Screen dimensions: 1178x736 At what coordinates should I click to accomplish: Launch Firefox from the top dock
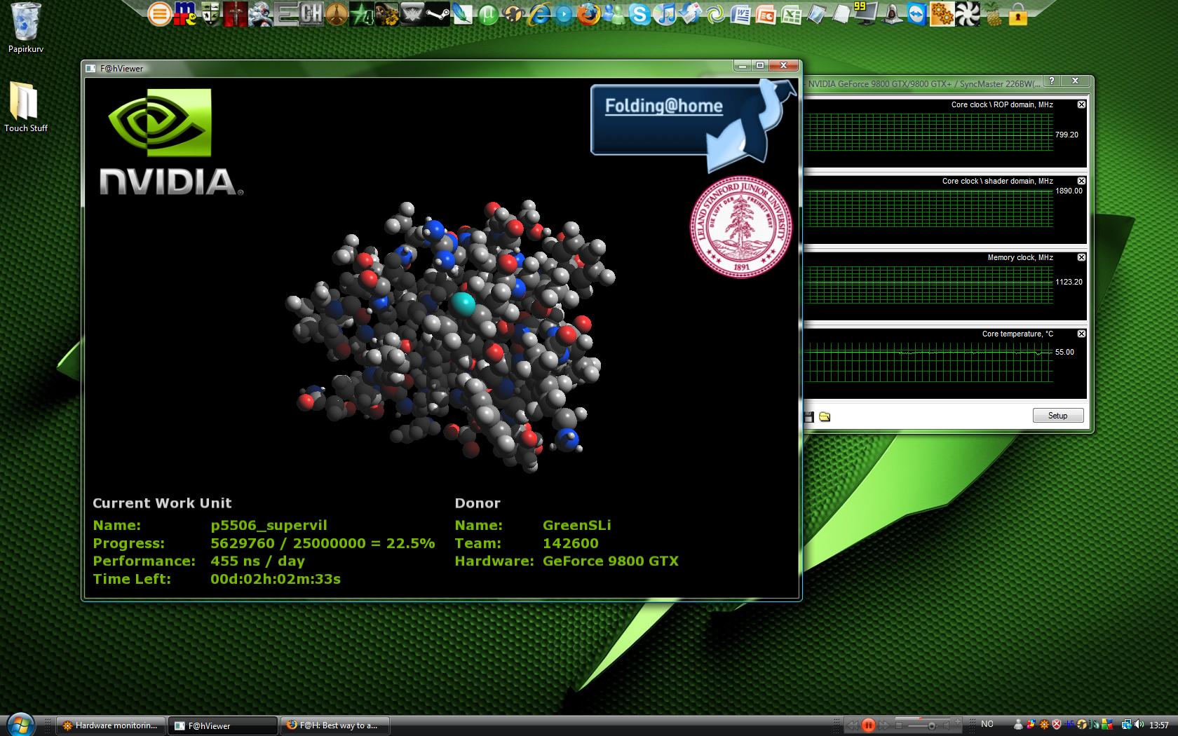(589, 14)
